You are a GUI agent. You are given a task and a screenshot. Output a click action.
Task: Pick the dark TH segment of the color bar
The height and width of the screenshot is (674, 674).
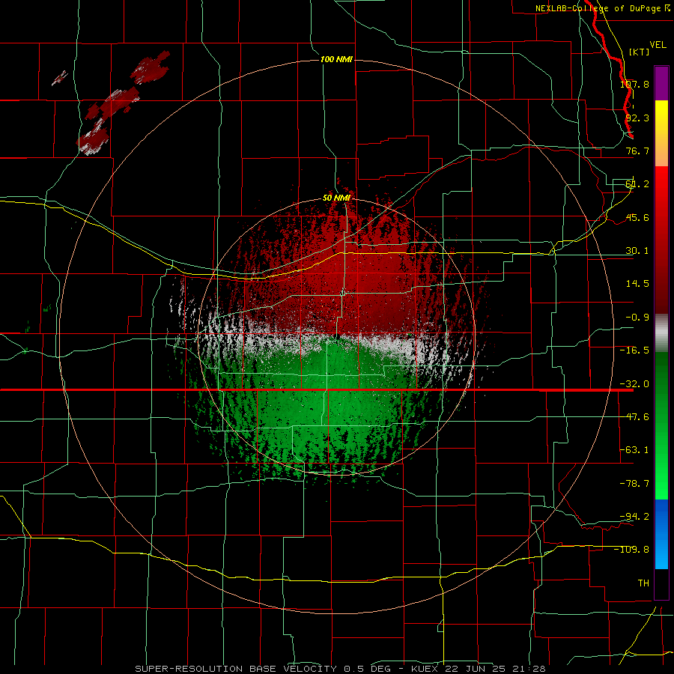tap(661, 583)
